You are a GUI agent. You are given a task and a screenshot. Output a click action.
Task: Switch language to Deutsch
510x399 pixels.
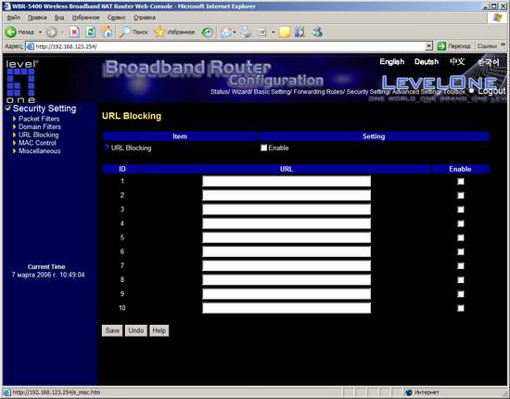(427, 62)
